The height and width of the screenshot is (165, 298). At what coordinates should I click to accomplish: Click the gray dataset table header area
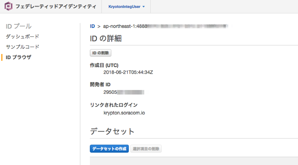pyautogui.click(x=193, y=161)
